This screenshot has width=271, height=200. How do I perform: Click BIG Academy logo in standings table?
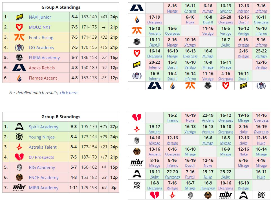(19, 167)
